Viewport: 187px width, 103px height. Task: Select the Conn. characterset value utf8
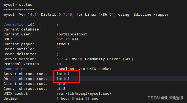61,89
